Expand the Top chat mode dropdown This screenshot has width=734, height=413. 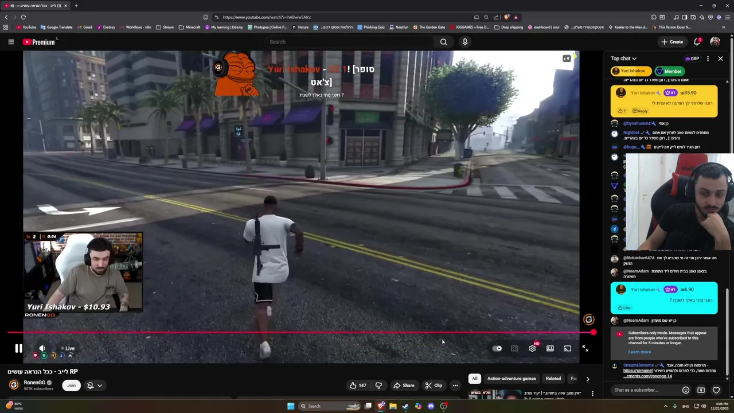click(623, 59)
